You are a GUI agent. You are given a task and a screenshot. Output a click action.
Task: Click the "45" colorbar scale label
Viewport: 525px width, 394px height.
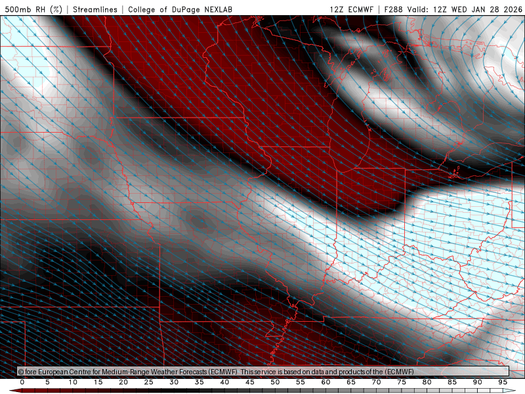250,382
